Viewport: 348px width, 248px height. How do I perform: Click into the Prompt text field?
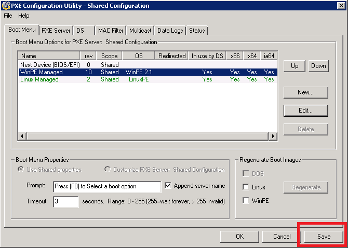(x=107, y=186)
